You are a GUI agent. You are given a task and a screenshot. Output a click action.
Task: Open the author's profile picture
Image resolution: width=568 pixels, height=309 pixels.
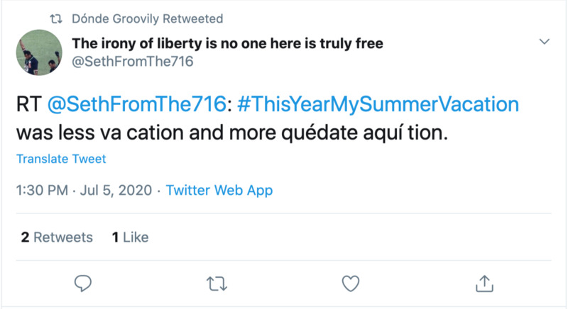click(38, 53)
